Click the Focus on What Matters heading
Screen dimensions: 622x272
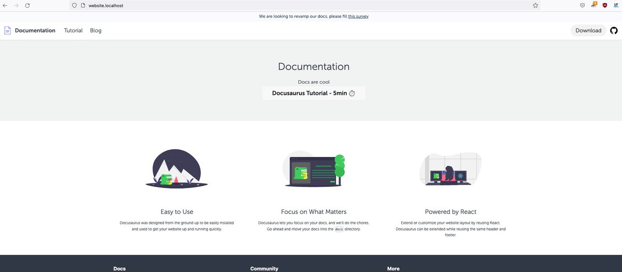pos(314,212)
